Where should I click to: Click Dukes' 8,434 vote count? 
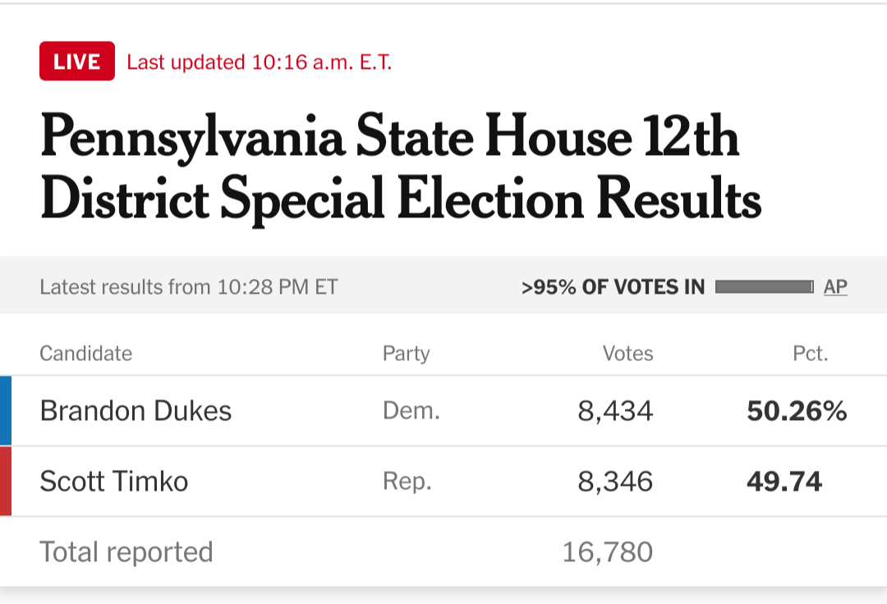click(615, 411)
